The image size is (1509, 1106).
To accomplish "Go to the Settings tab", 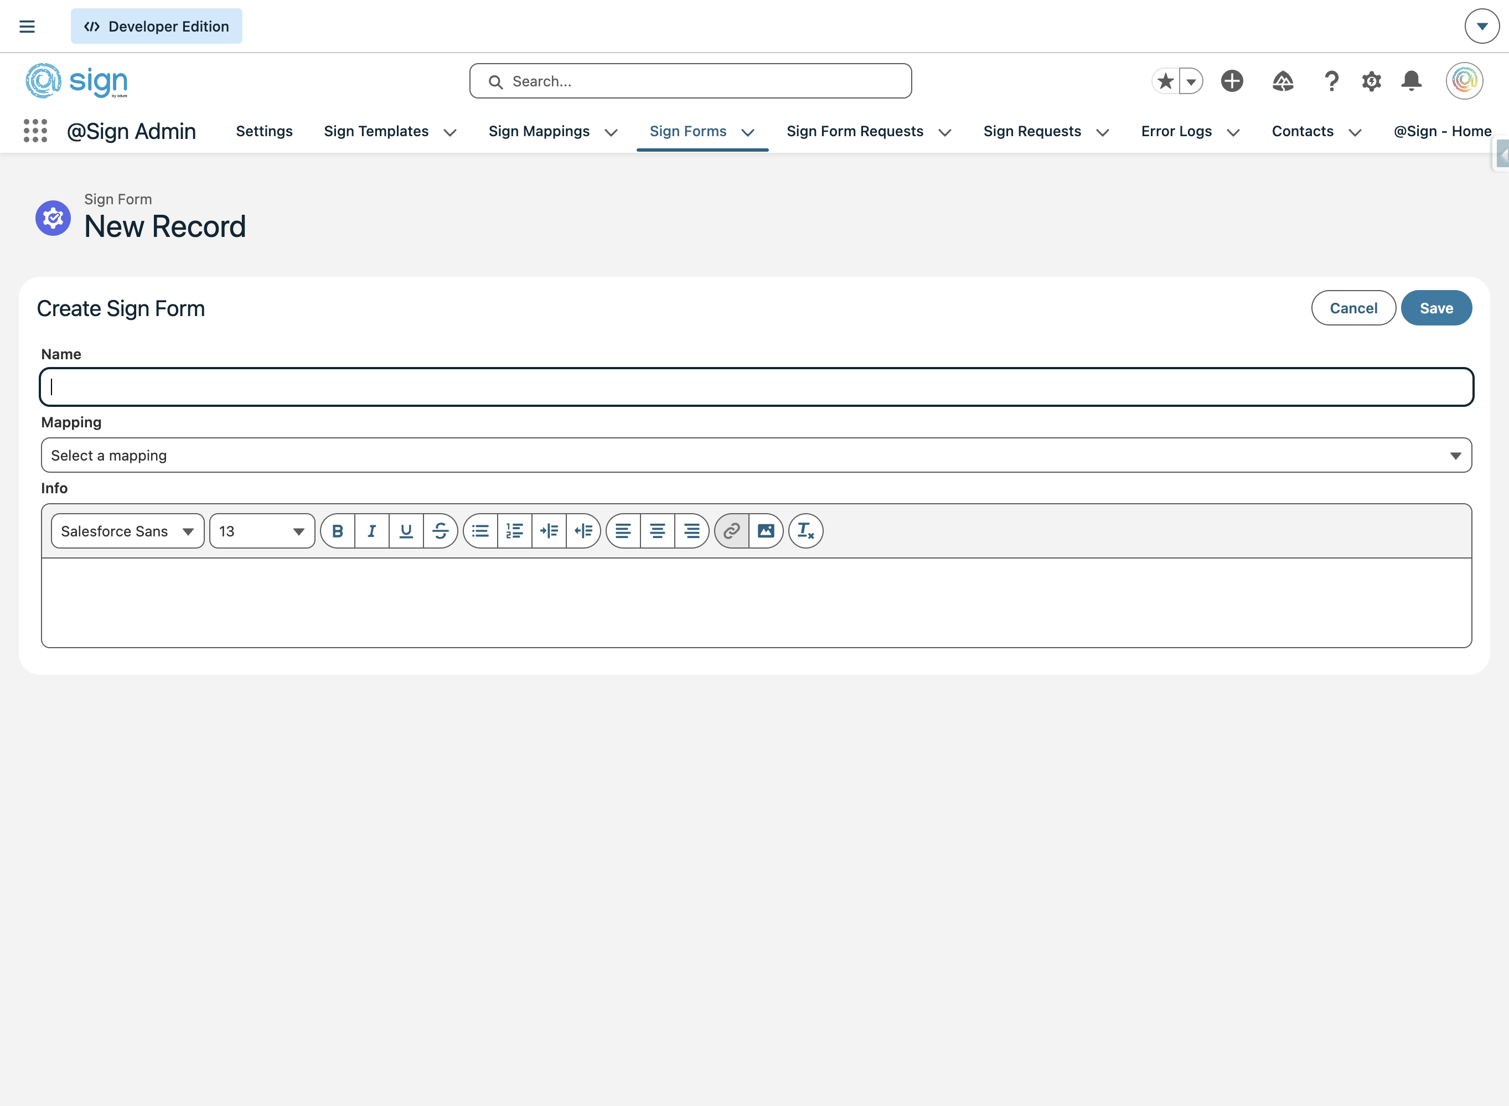I will [264, 131].
